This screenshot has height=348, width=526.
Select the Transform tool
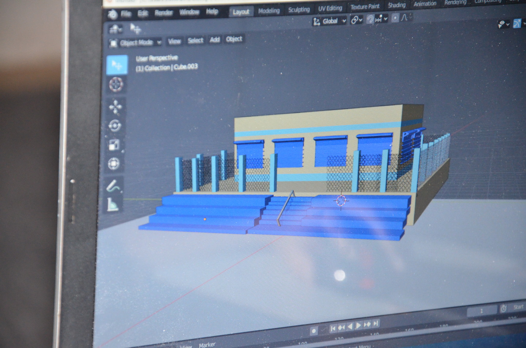pyautogui.click(x=114, y=163)
